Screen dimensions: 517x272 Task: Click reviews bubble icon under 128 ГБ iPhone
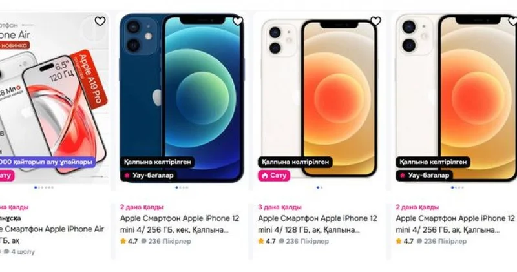282,241
